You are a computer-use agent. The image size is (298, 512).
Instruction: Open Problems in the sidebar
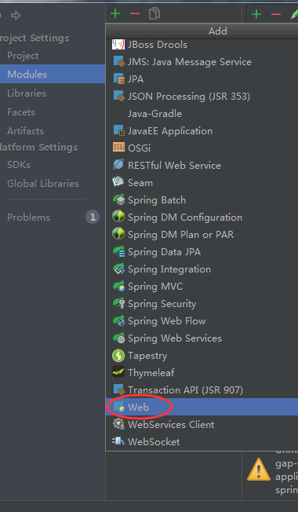29,218
